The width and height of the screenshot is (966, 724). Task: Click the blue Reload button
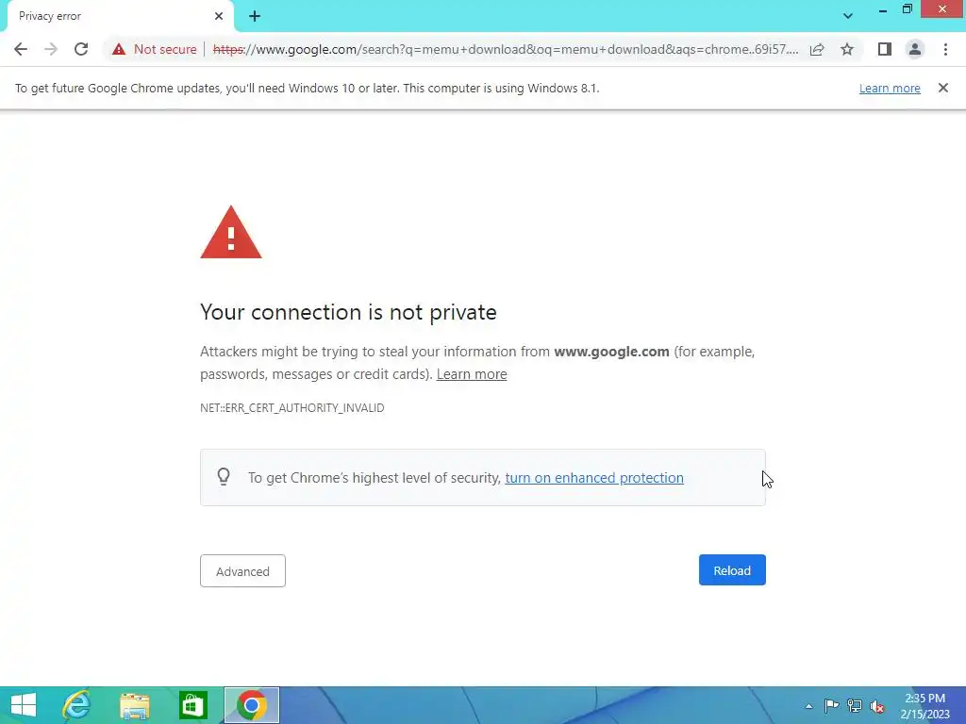coord(732,570)
